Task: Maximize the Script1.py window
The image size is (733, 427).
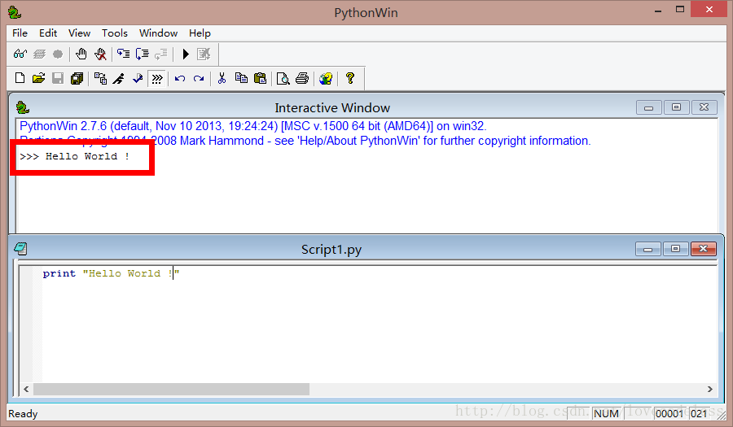Action: [x=675, y=249]
